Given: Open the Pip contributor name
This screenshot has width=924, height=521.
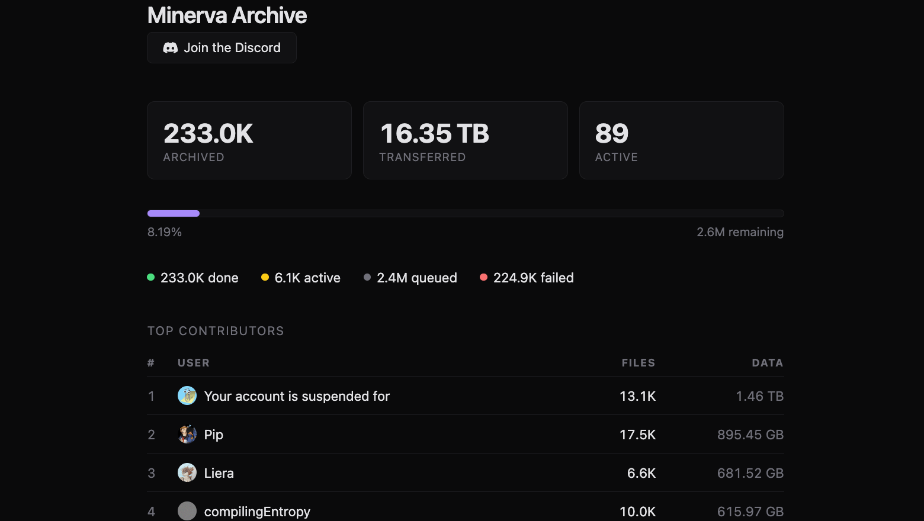Looking at the screenshot, I should [214, 435].
